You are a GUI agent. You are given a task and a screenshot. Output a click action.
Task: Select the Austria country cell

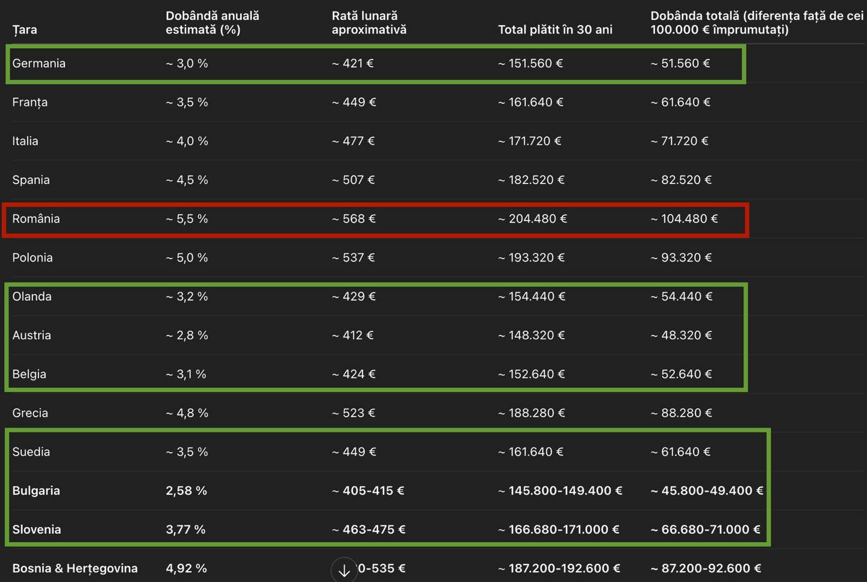31,335
